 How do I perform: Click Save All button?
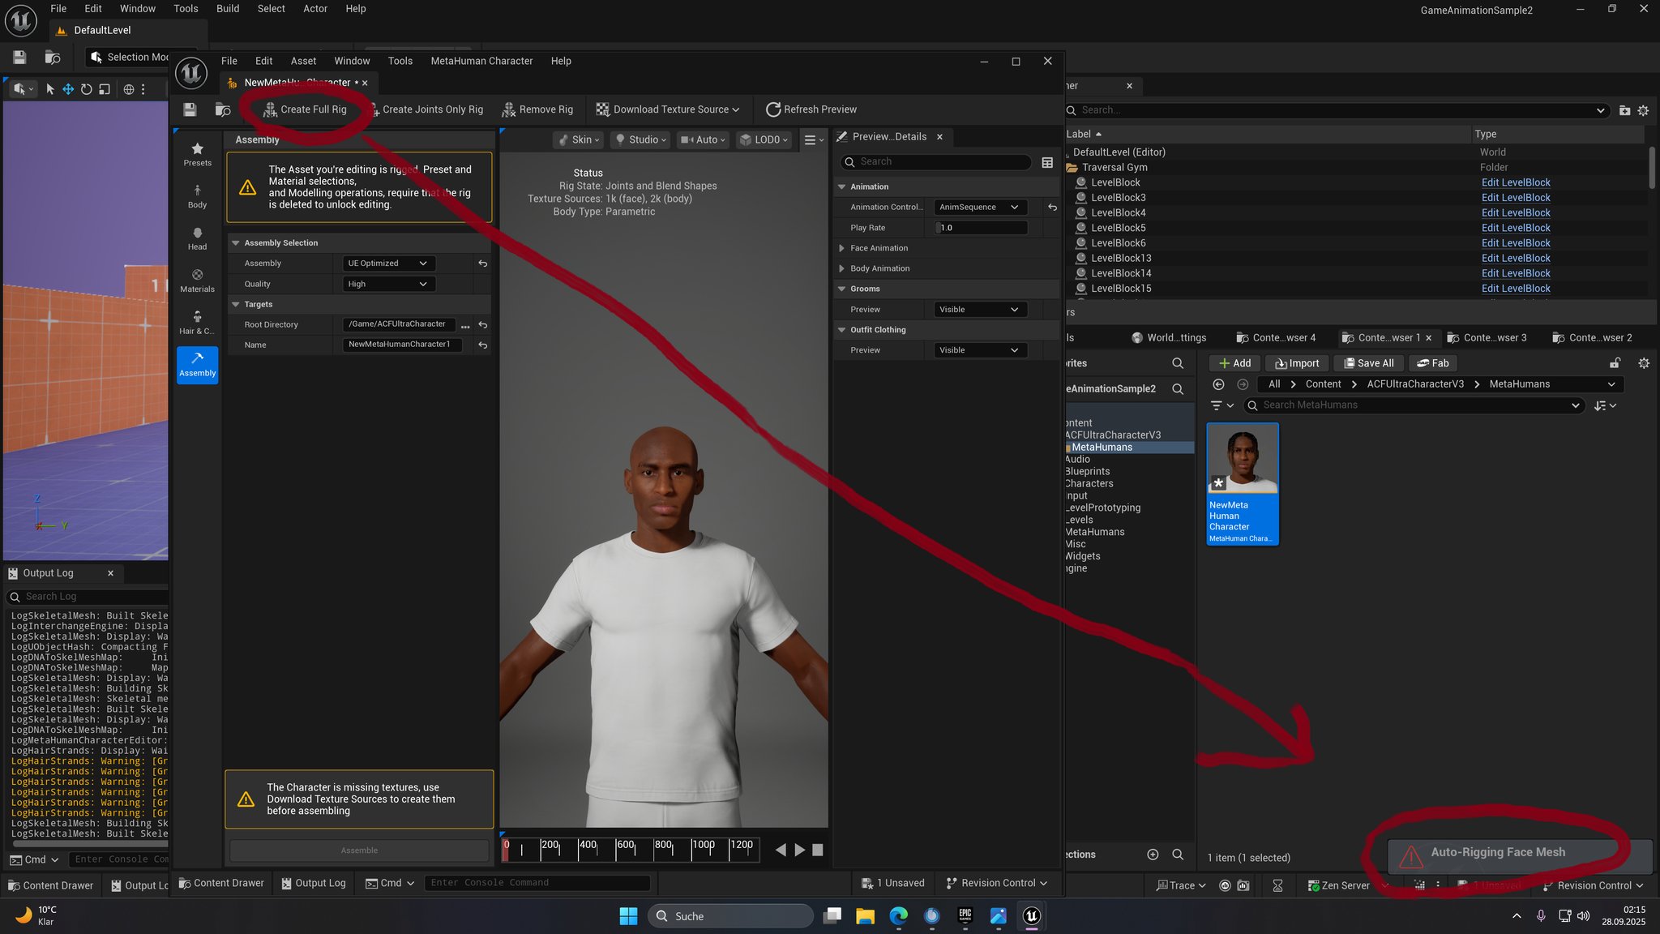pyautogui.click(x=1368, y=363)
